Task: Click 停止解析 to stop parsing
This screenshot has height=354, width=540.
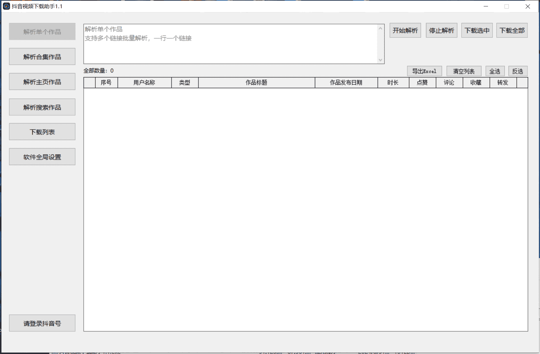Action: click(441, 30)
